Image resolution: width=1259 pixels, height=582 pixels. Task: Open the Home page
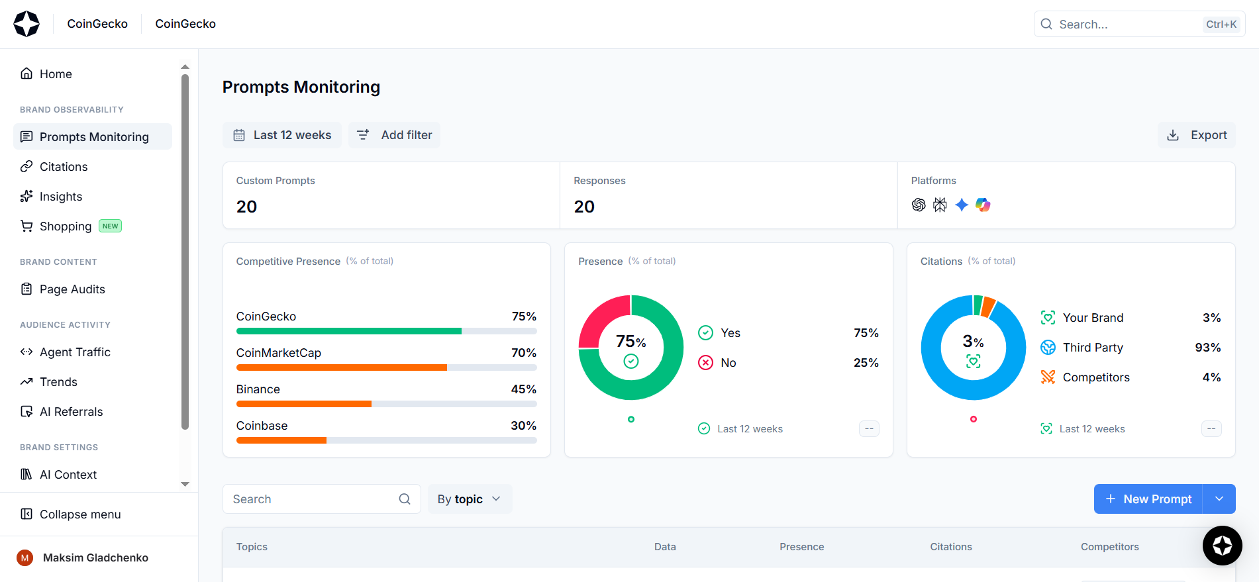tap(93, 74)
